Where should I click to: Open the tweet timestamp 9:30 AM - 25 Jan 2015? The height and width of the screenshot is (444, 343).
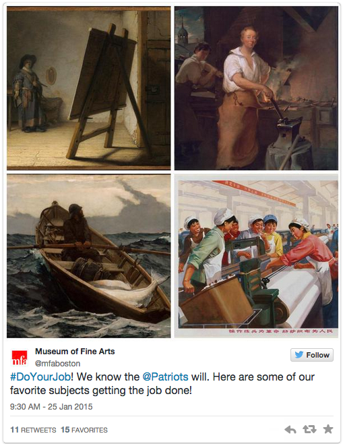coord(51,407)
